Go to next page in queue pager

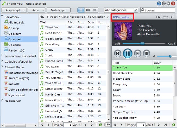coord(159,125)
